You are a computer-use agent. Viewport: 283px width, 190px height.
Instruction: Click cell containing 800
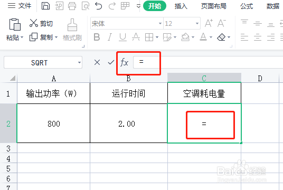(54, 123)
